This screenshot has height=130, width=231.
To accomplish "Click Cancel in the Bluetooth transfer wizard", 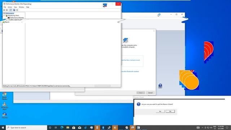I will click(x=150, y=93).
